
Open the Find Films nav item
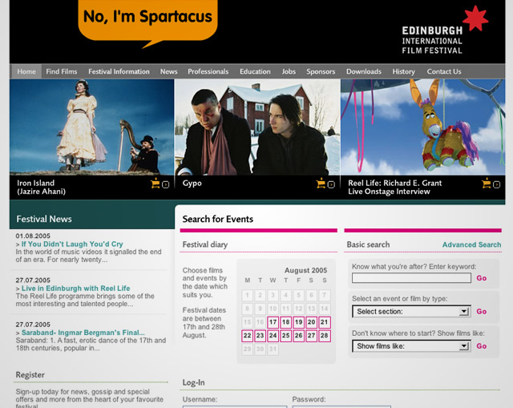pyautogui.click(x=62, y=71)
